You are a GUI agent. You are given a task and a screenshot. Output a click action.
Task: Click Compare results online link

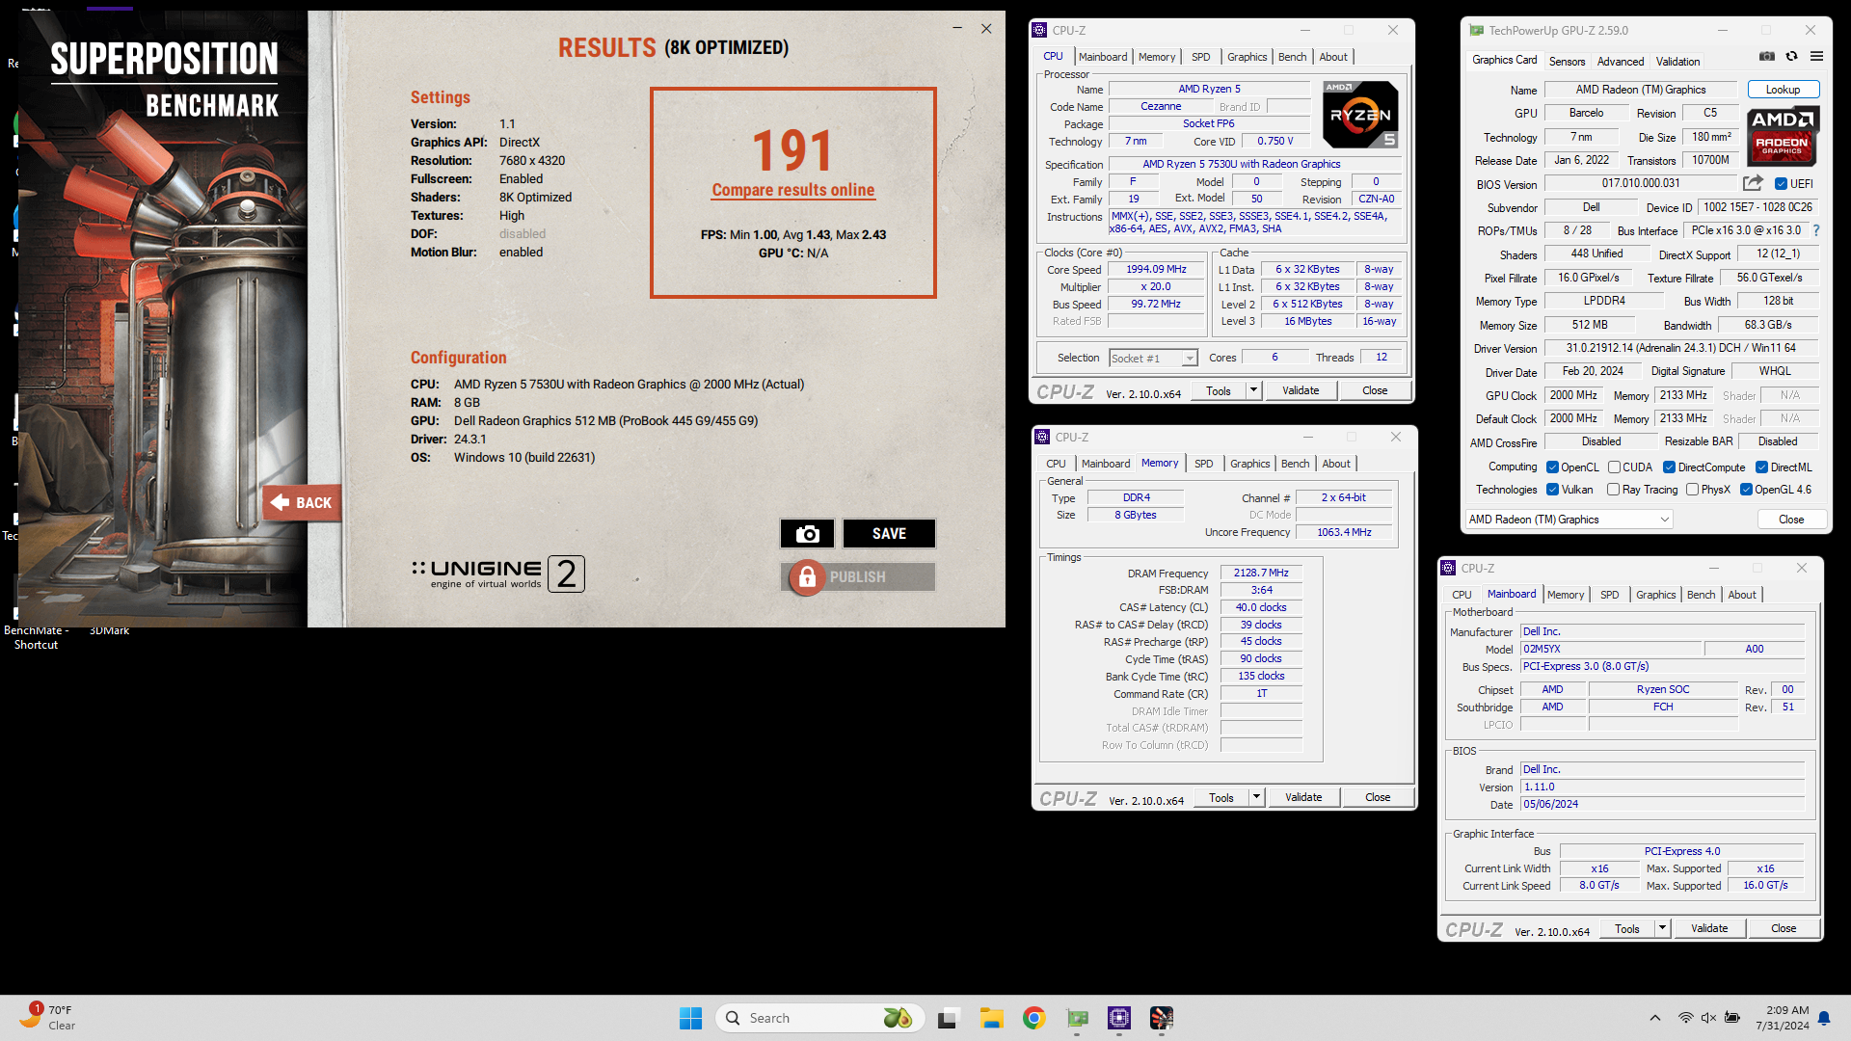pyautogui.click(x=792, y=190)
